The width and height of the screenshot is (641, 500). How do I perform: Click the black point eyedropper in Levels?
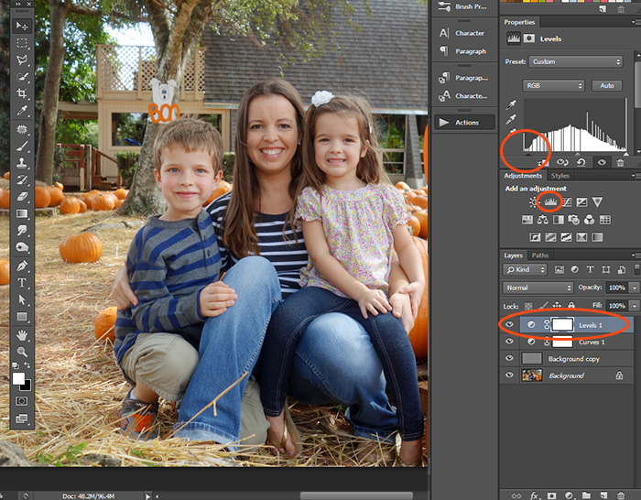tap(511, 104)
